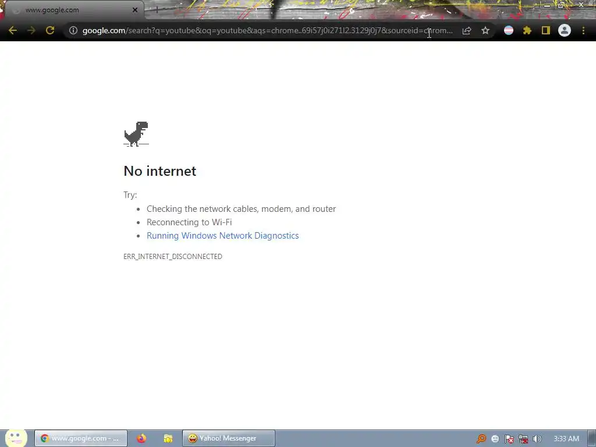
Task: Share this page via the share icon
Action: coord(467,30)
